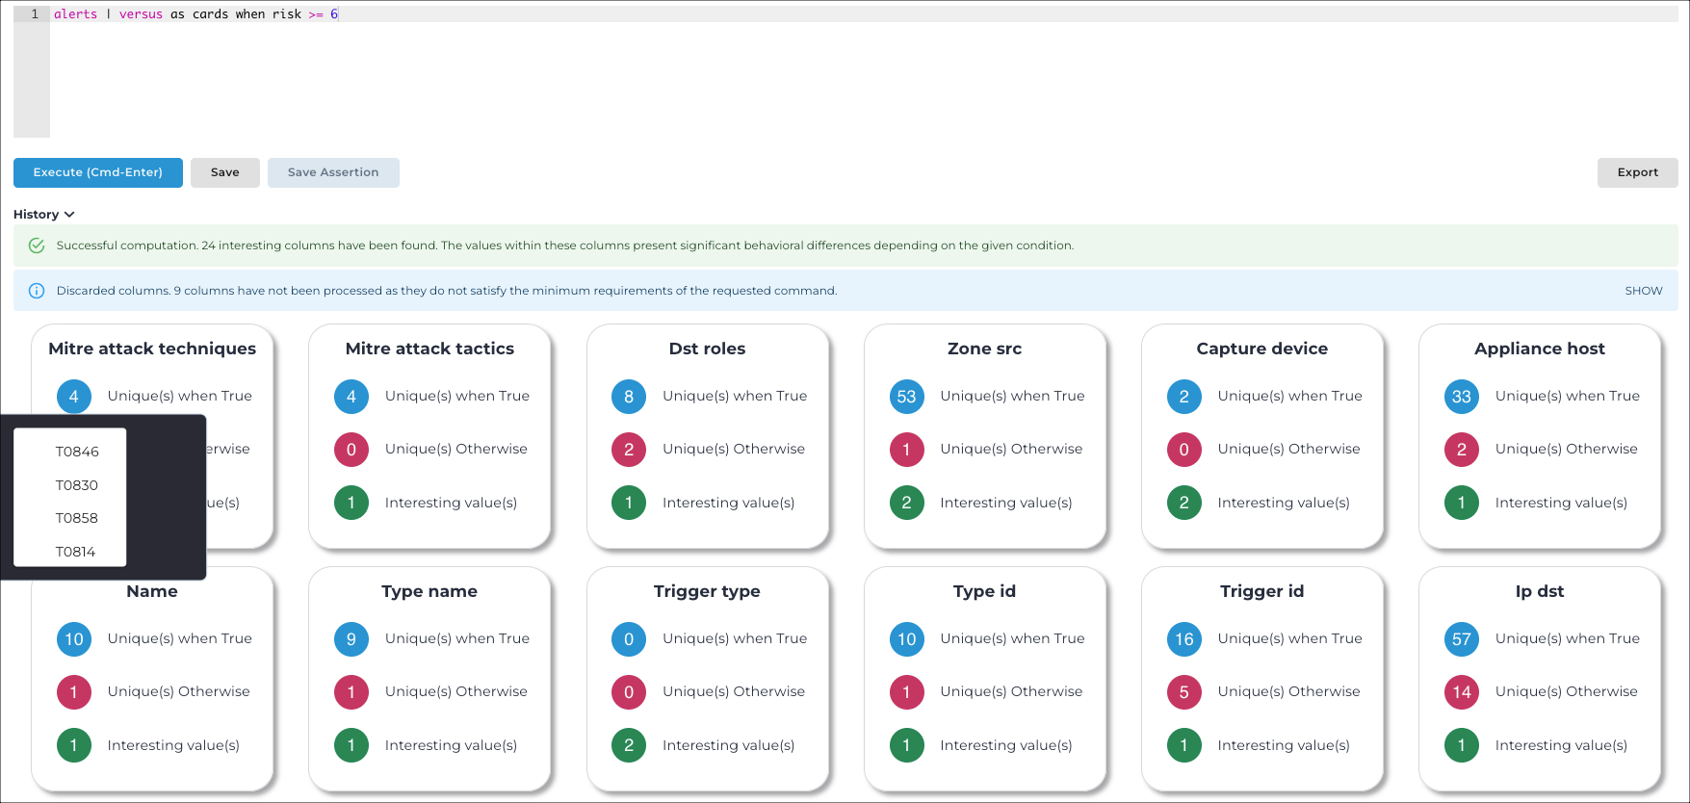Click line number 1 in editor gutter
Screen dimensions: 1690x803
35,14
